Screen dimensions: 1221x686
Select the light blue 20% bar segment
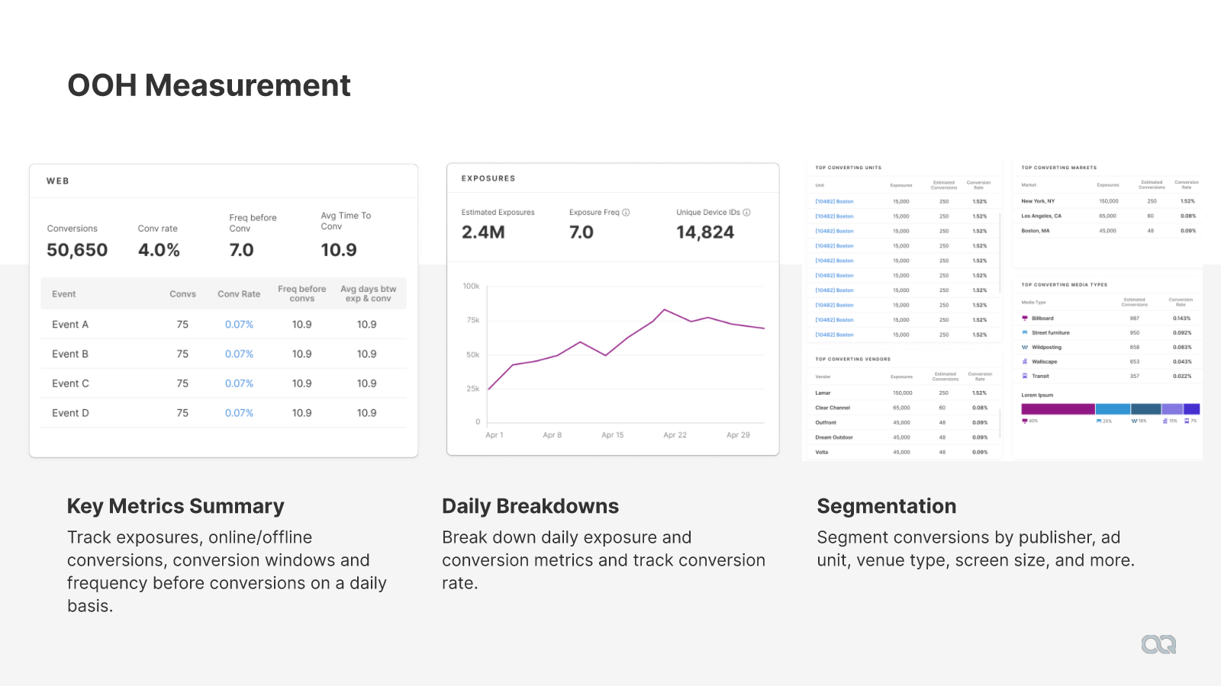tap(1113, 409)
